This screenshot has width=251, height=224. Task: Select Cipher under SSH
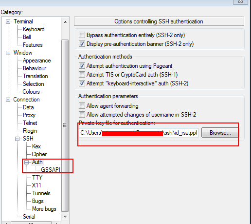(x=39, y=154)
